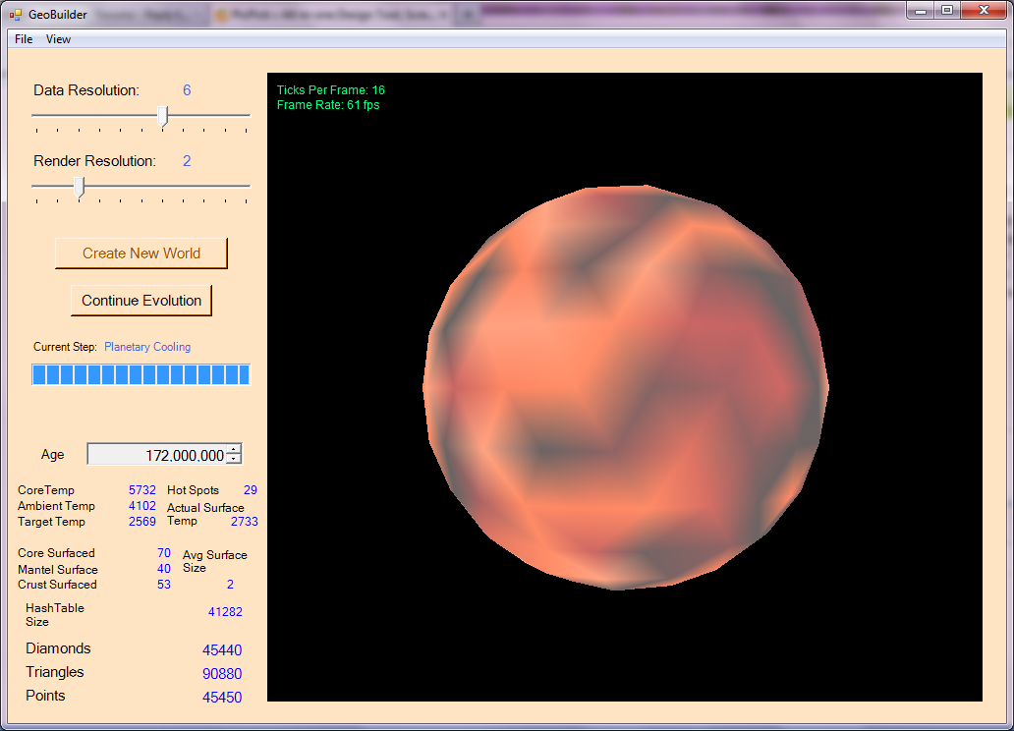Click the Data Resolution value 6
The image size is (1014, 731).
(x=187, y=90)
